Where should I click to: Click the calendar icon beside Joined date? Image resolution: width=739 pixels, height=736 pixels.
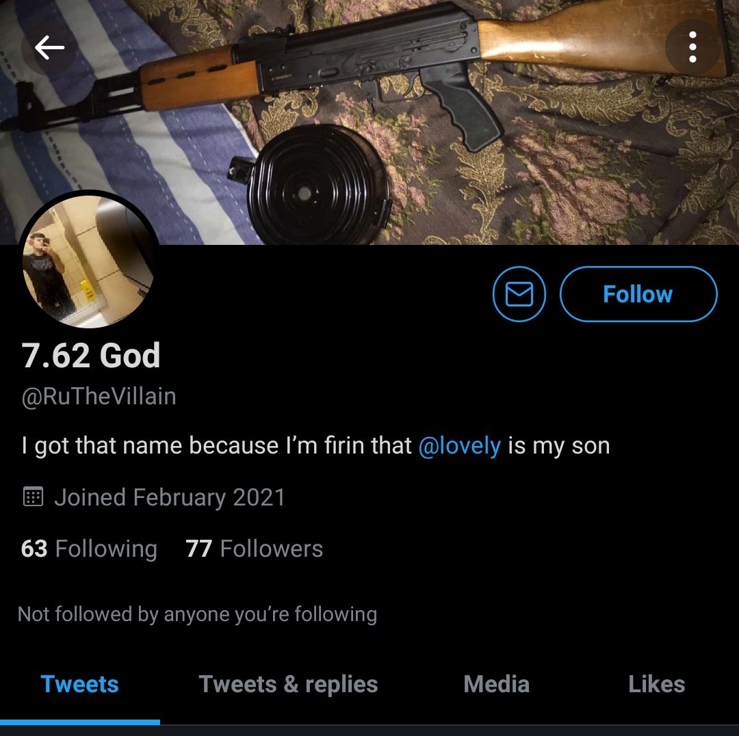pos(33,497)
